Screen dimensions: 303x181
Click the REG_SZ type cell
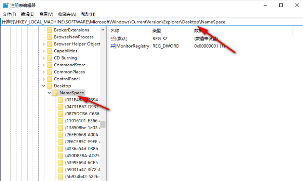pos(160,38)
